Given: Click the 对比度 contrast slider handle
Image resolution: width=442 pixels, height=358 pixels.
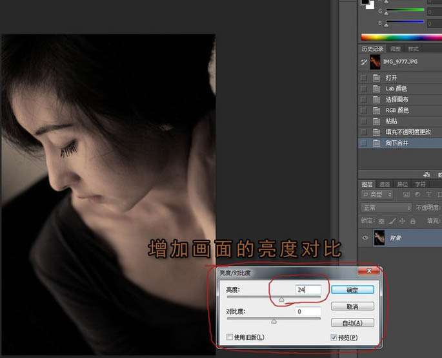Looking at the screenshot, I should click(274, 321).
